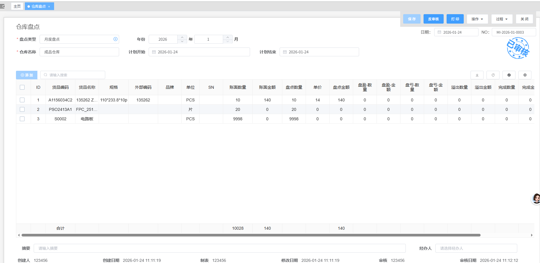The image size is (540, 263).
Task: Click the plus icon in 盘点类型 field
Action: click(115, 39)
